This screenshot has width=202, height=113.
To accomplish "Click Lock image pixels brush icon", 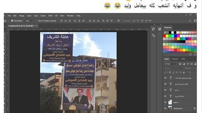I will (x=173, y=73).
